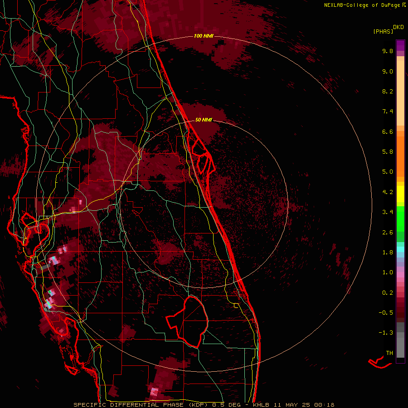Click the 9.0 value on the color scale
408x408 pixels.
click(x=388, y=71)
